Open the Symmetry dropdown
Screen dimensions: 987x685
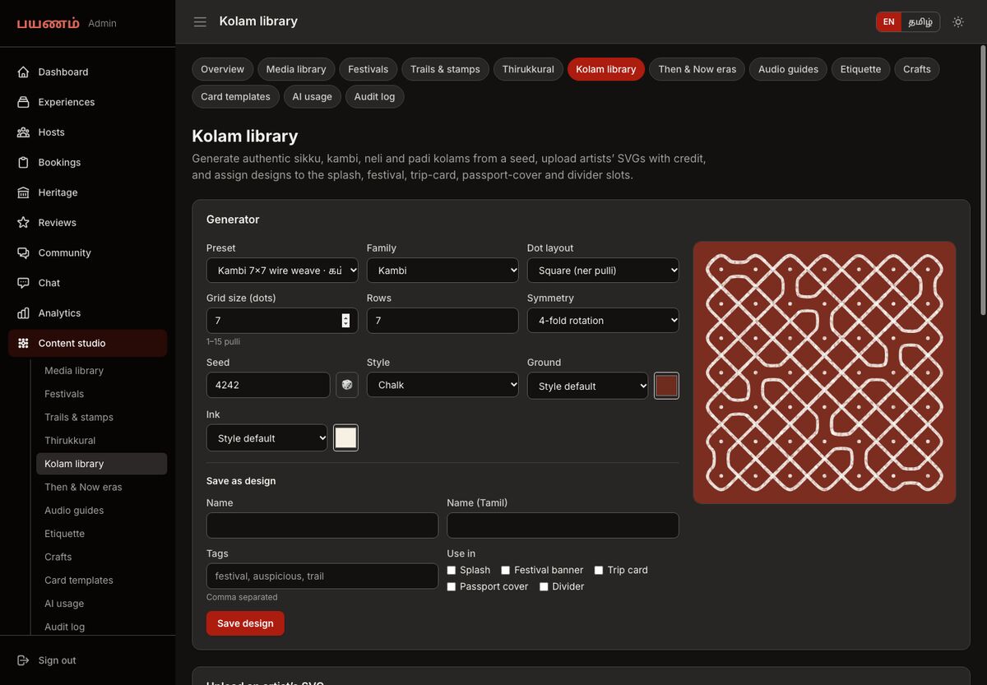pos(603,321)
